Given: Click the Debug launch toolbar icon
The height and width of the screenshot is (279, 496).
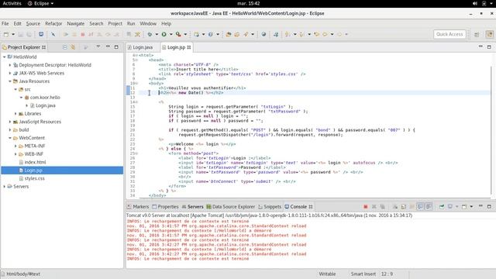Looking at the screenshot, I should pos(150,34).
